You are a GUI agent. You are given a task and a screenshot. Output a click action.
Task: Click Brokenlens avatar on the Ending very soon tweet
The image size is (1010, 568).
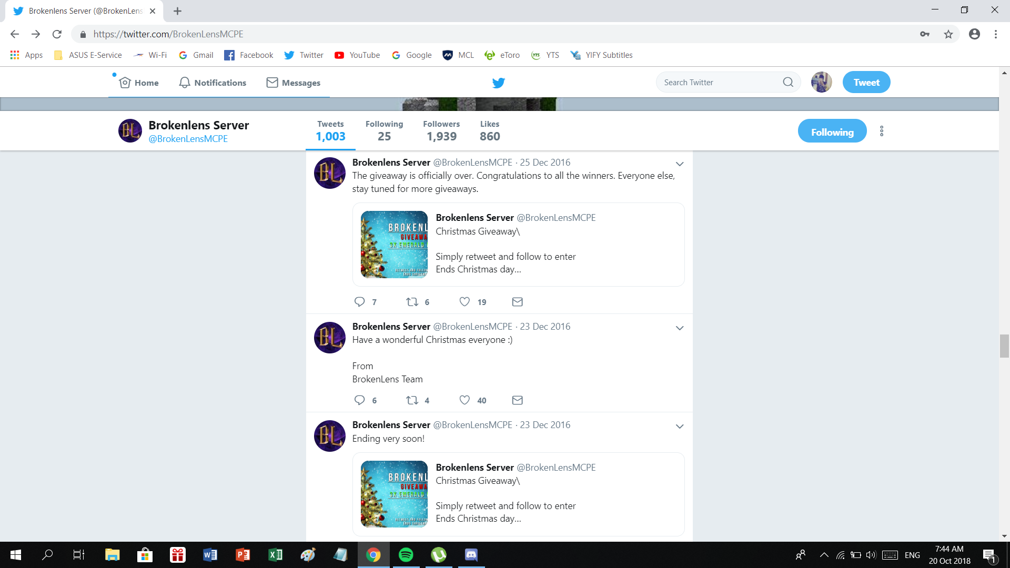(330, 436)
